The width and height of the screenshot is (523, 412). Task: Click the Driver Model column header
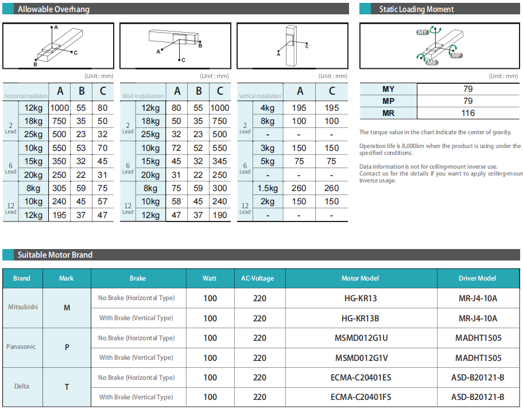click(477, 278)
